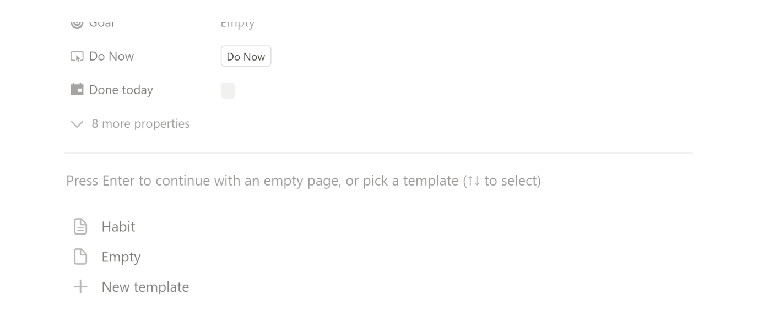
Task: Open the Done today property label
Action: click(121, 90)
